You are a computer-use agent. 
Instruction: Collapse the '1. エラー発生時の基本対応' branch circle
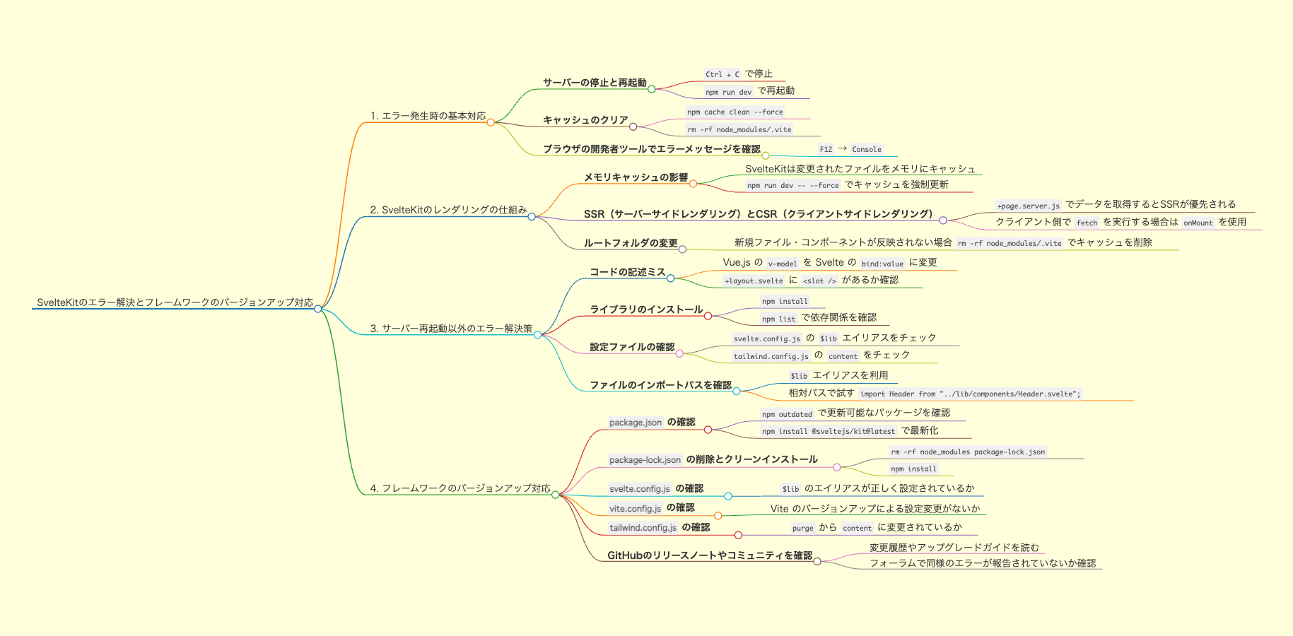(x=491, y=122)
